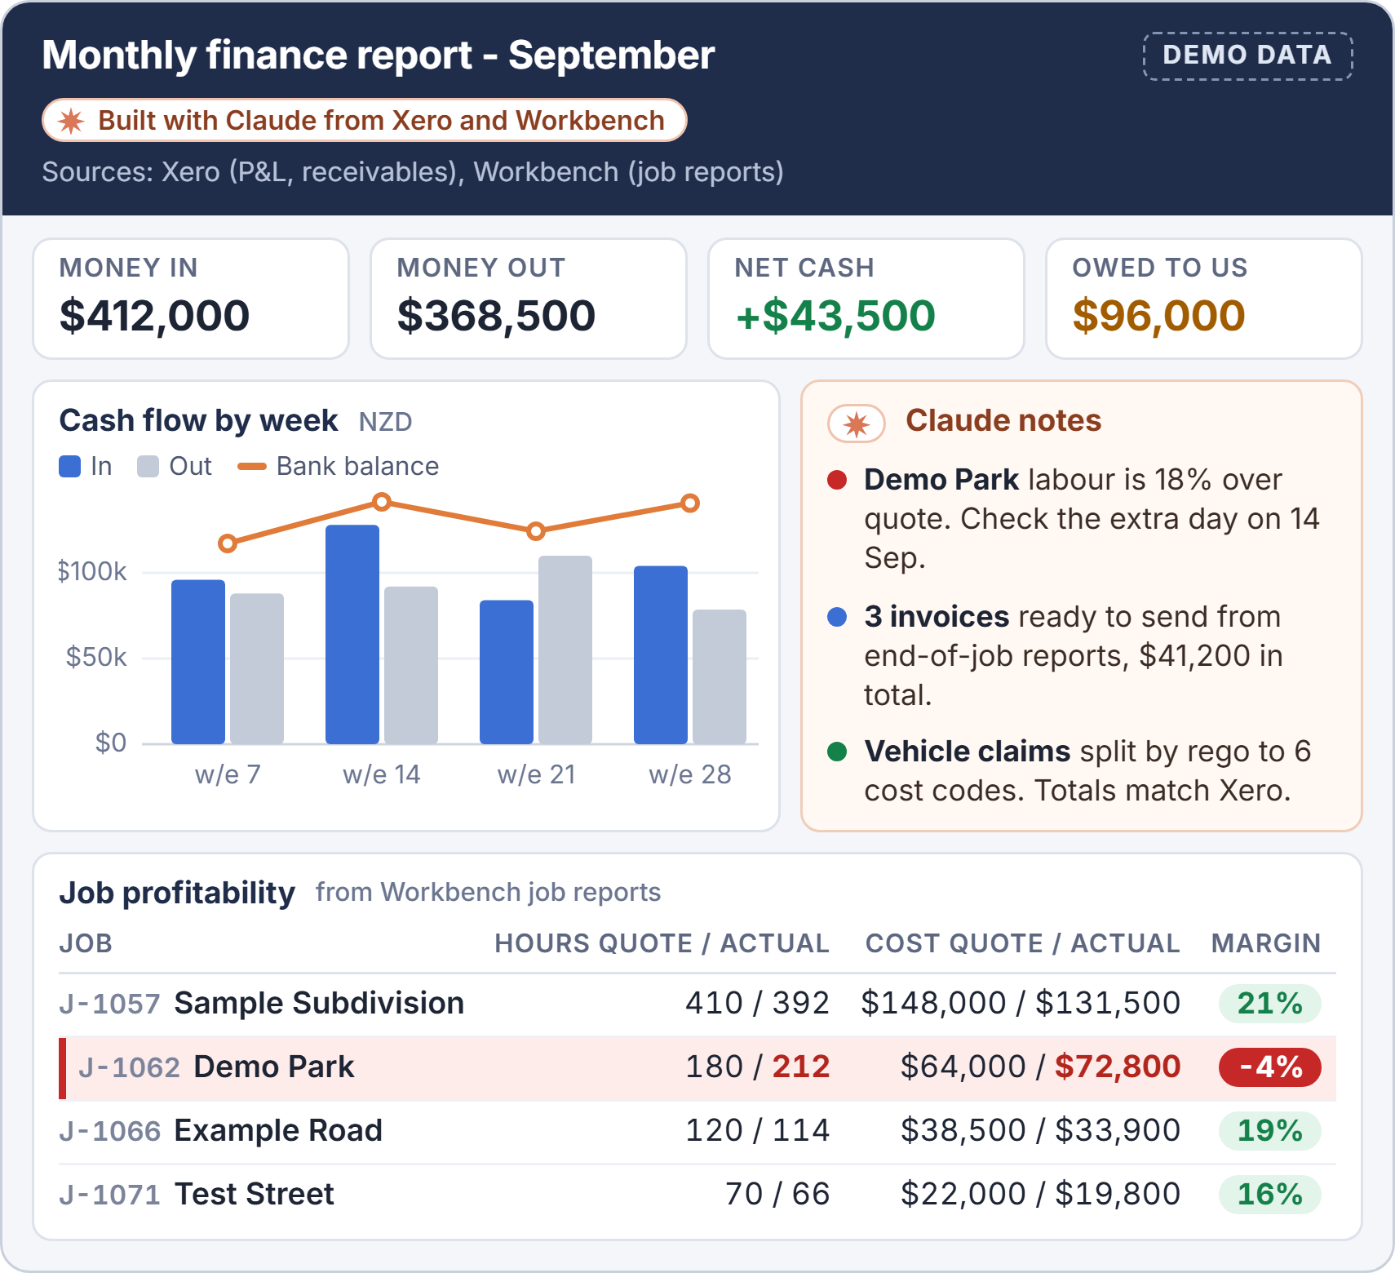Click the HOURS QUOTE / ACTUAL column header

point(662,943)
